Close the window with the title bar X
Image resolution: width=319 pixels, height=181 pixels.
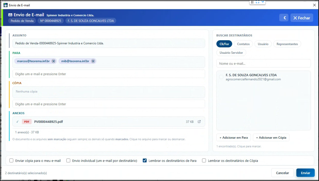[314, 5]
